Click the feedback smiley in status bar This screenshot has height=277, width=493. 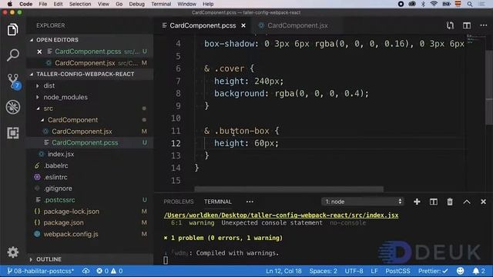click(x=460, y=271)
